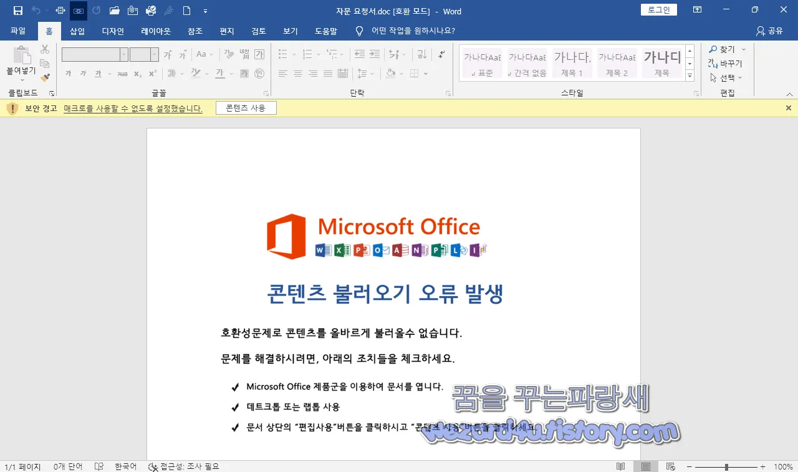This screenshot has height=472, width=798.
Task: Click the sort icon in paragraph group
Action: pyautogui.click(x=421, y=55)
